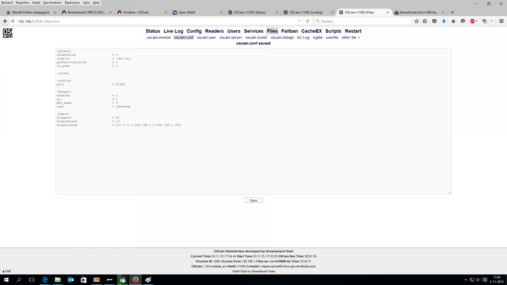Screen dimensions: 507x285
Task: Open the Windows Start menu
Action: point(6,280)
